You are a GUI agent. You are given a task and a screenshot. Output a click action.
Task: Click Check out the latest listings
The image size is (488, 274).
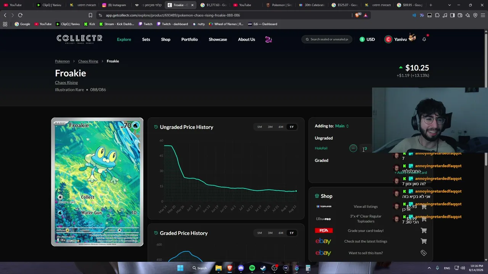(x=366, y=241)
